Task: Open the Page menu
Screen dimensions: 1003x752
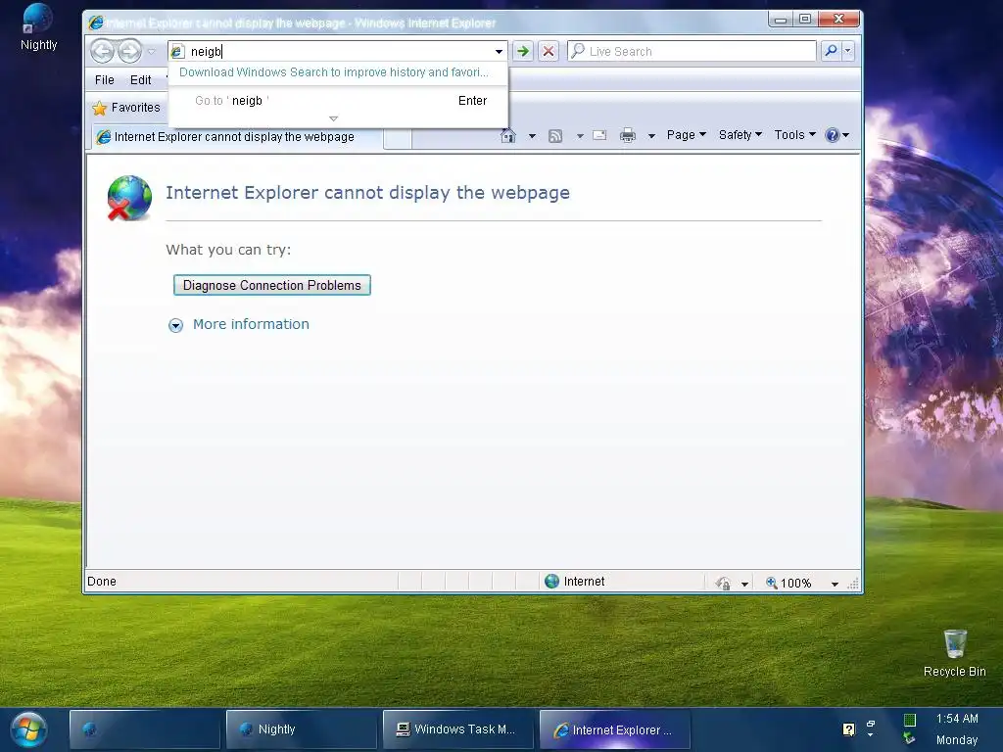Action: [686, 135]
